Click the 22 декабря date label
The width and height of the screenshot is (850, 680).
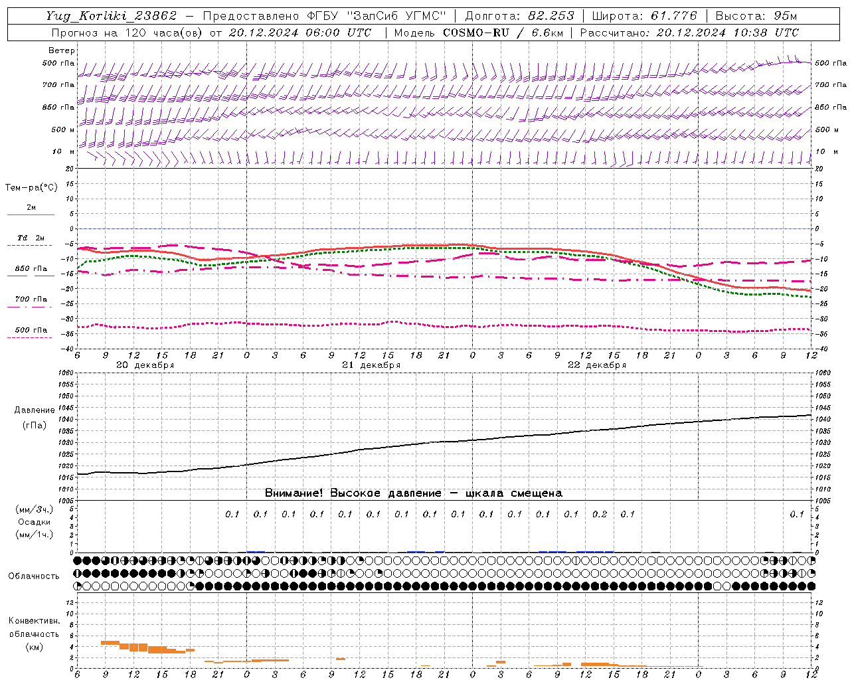pyautogui.click(x=597, y=365)
